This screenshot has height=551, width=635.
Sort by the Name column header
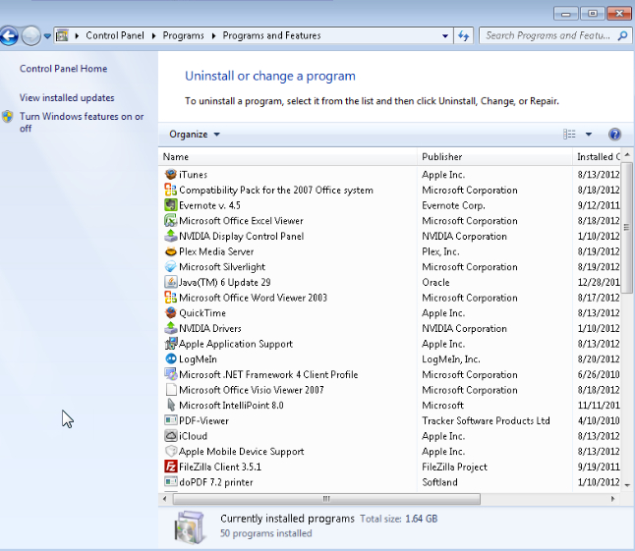288,157
